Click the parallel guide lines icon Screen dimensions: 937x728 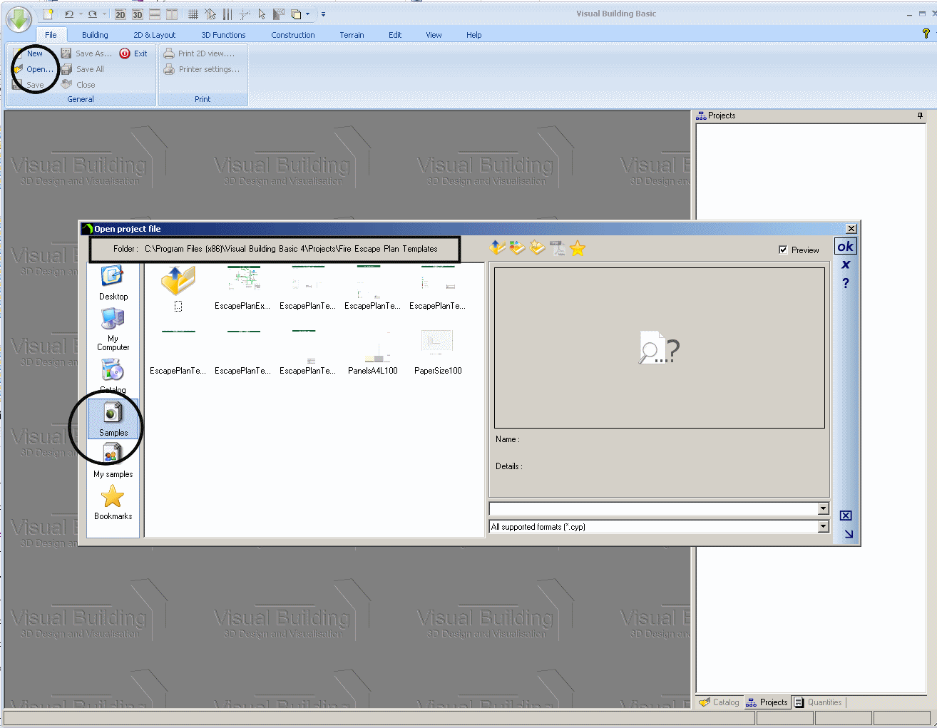[x=227, y=14]
